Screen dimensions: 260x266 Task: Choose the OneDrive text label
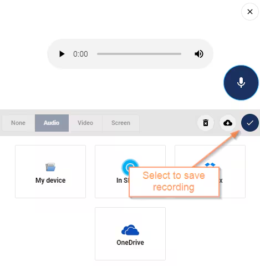pos(130,243)
